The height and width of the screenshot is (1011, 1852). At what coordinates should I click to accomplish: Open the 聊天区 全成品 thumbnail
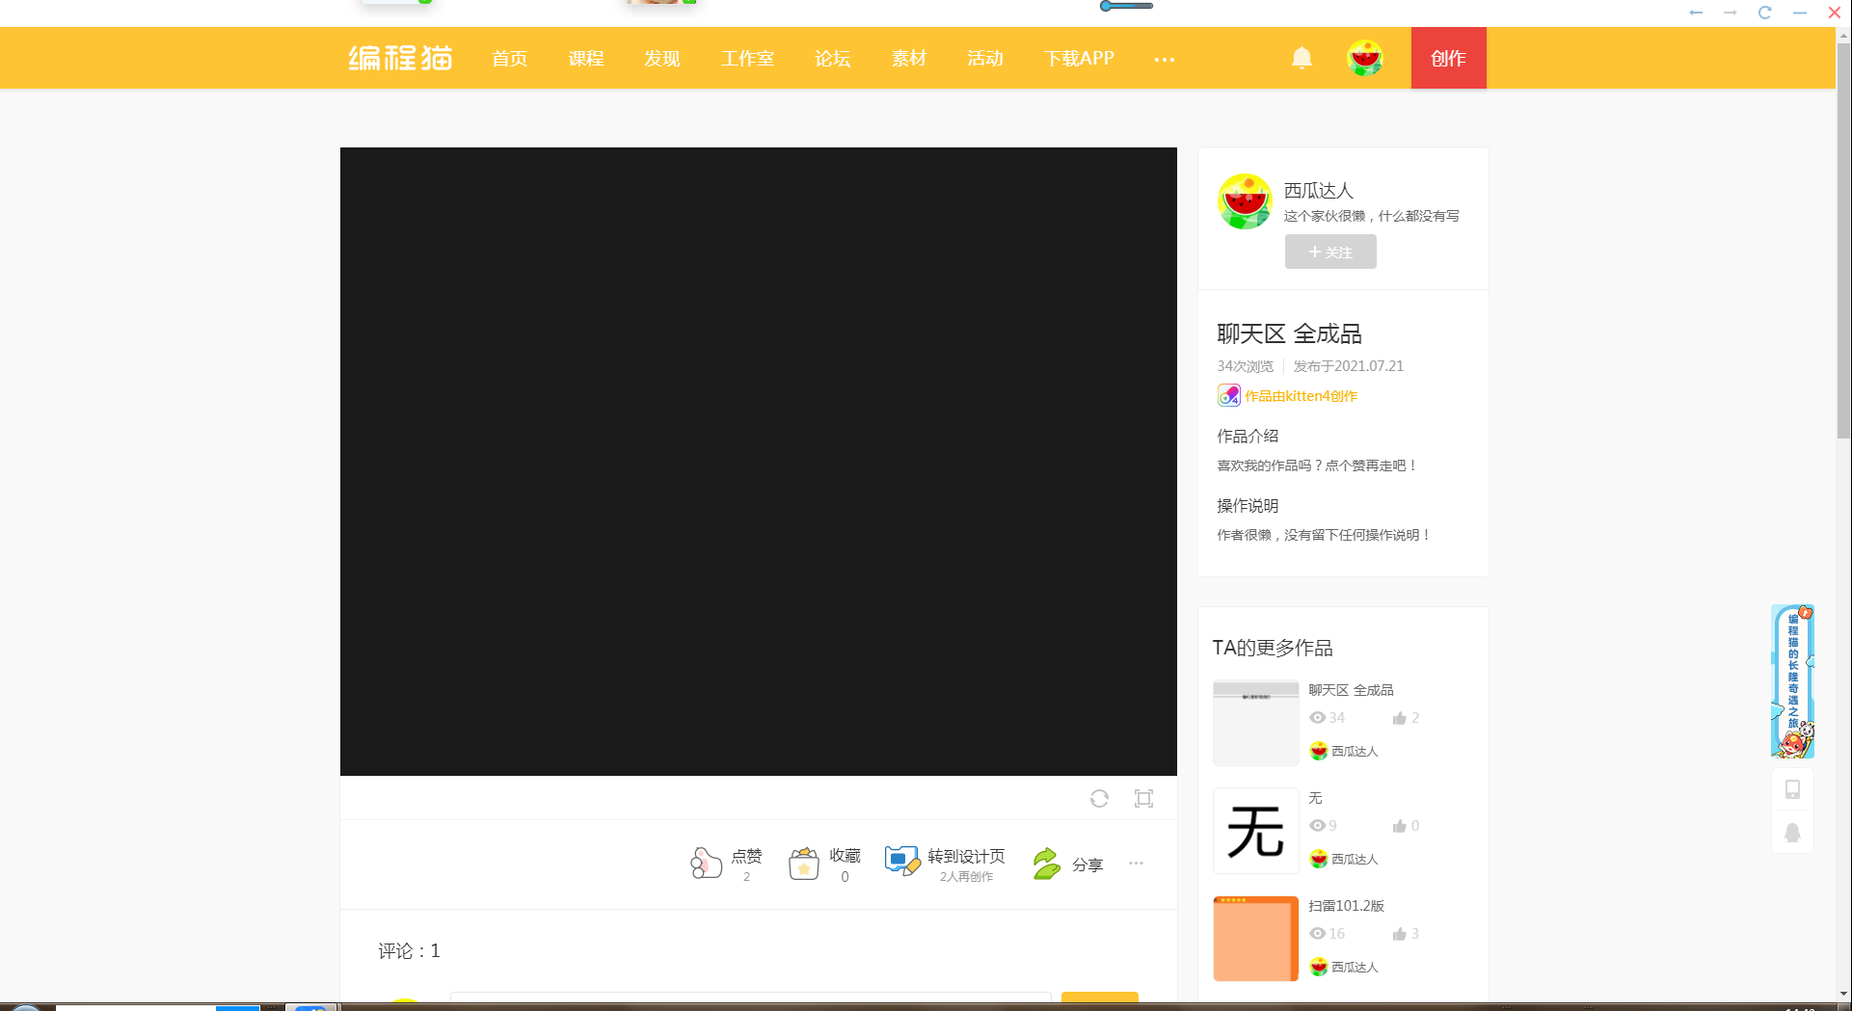(1255, 723)
